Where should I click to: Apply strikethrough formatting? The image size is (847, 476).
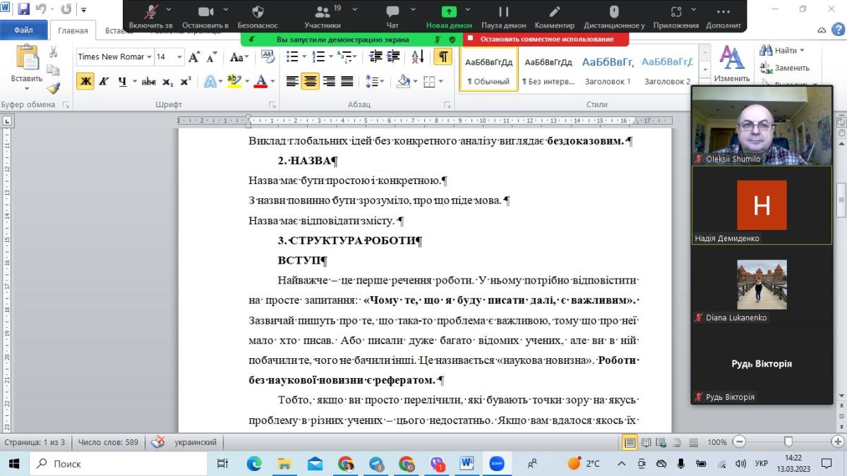coord(148,82)
